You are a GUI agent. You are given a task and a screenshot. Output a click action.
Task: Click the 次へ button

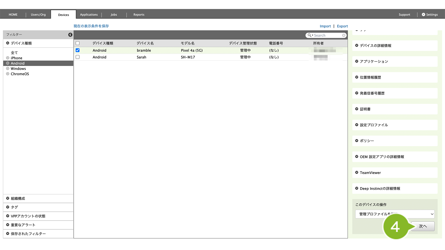tap(423, 226)
